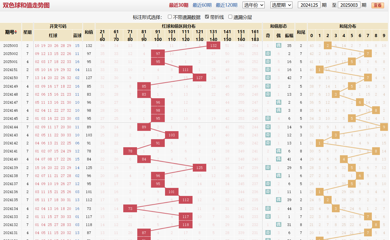The height and width of the screenshot is (240, 390).
Task: Click orange tail 2 cell in row 2025003
Action: (328, 46)
